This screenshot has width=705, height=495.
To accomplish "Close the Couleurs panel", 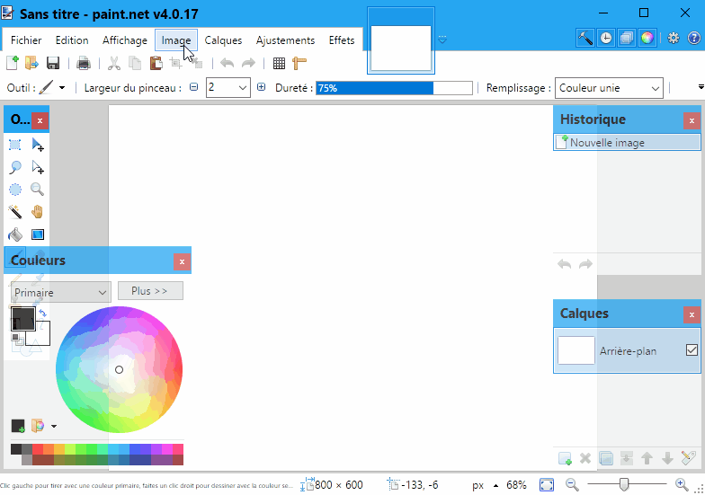I will (x=182, y=262).
